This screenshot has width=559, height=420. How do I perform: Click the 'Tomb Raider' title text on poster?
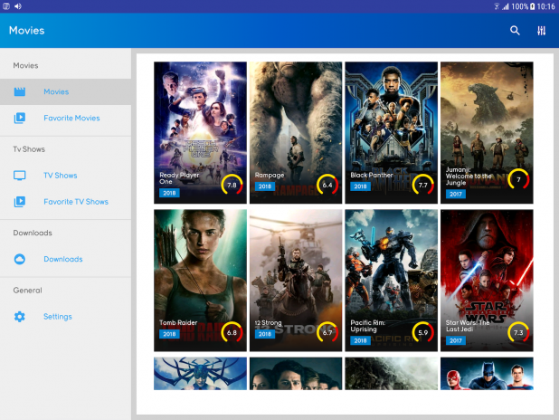(x=178, y=322)
